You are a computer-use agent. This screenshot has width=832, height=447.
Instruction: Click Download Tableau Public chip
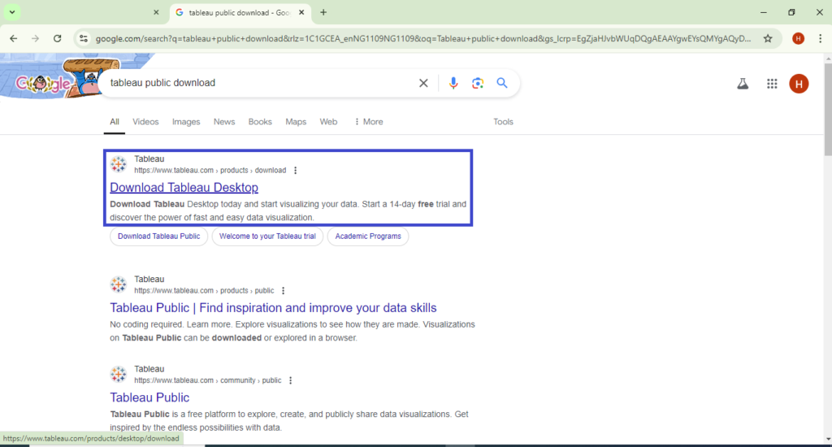pos(158,237)
